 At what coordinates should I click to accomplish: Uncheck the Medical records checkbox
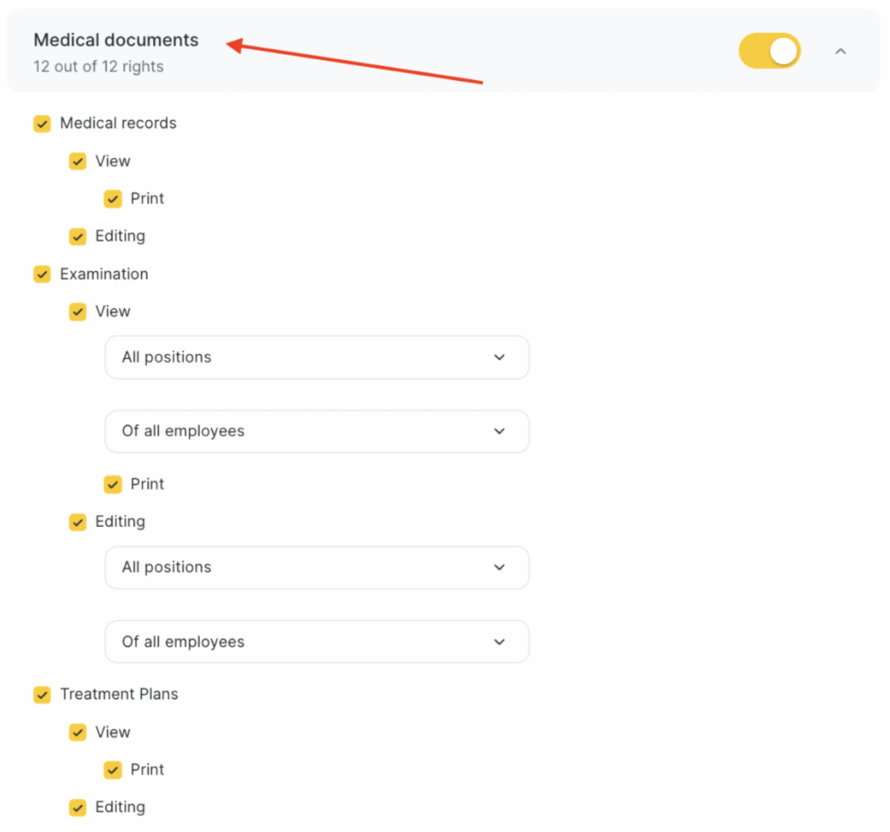pos(42,123)
